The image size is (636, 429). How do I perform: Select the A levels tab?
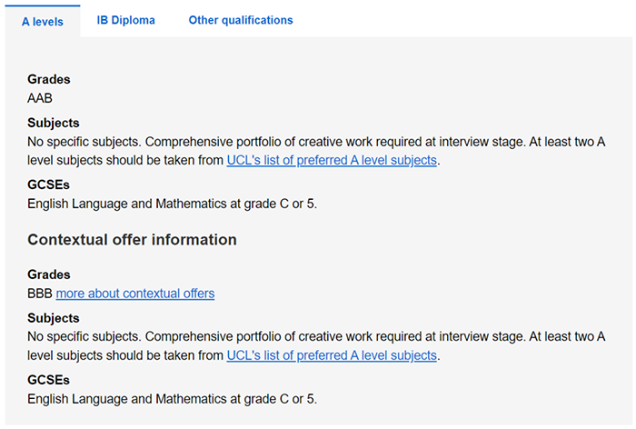pyautogui.click(x=43, y=21)
